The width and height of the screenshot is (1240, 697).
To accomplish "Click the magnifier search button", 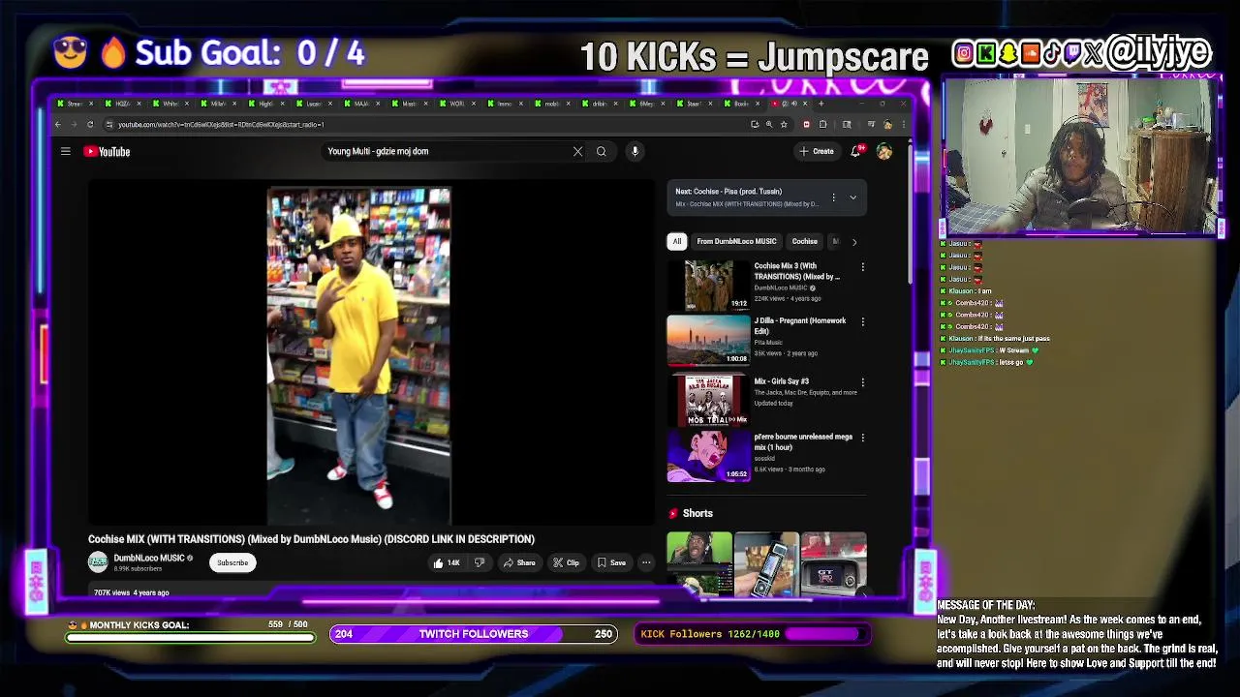I will click(601, 151).
